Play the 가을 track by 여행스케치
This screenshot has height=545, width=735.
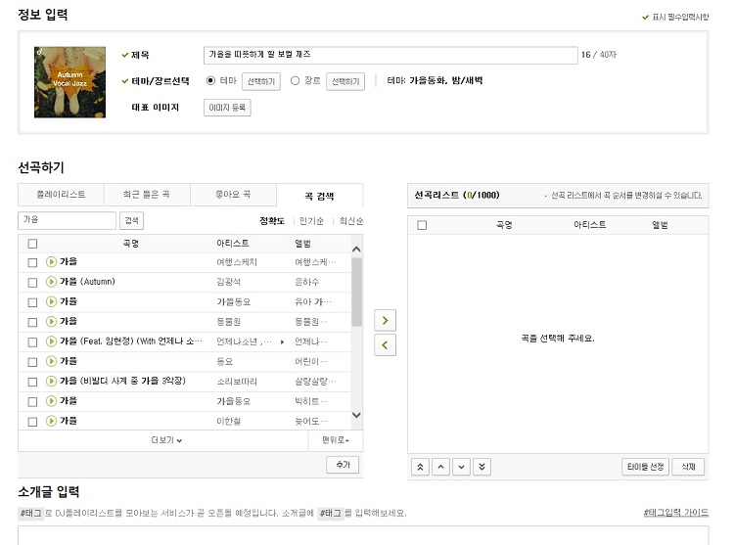click(52, 262)
